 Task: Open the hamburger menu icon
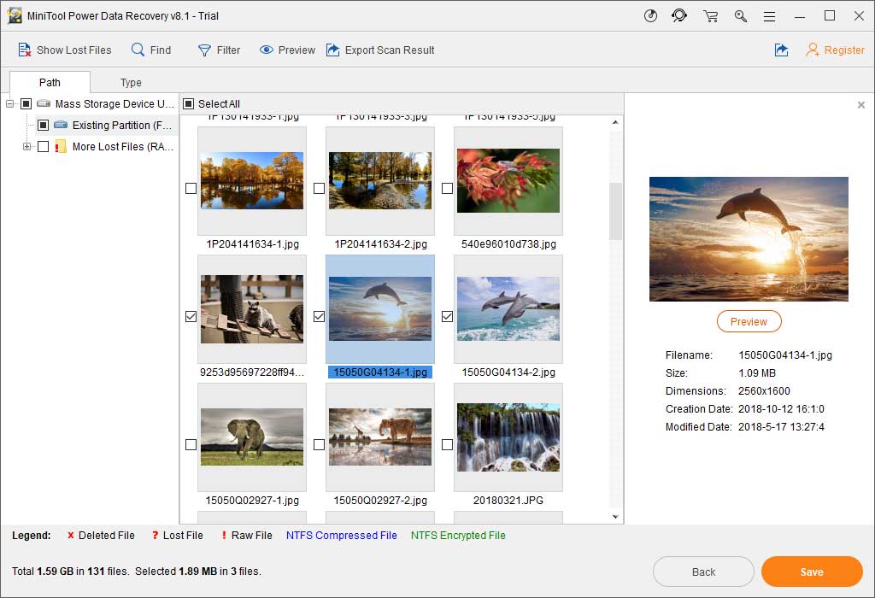[770, 17]
